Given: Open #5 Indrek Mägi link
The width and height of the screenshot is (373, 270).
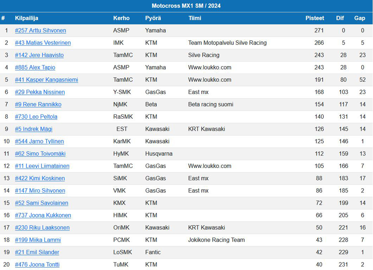Looking at the screenshot, I should tap(33, 129).
